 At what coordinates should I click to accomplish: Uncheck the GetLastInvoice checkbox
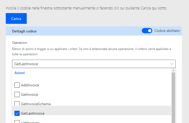(17, 113)
